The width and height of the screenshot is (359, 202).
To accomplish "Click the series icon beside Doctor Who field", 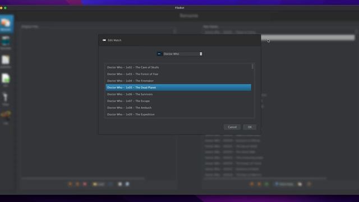I will (159, 54).
